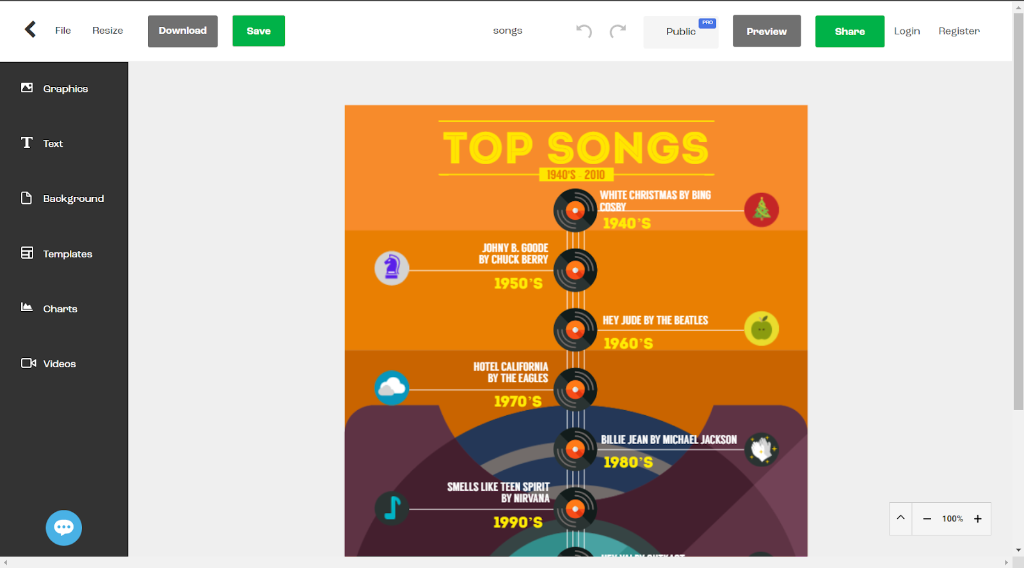The width and height of the screenshot is (1024, 568).
Task: Open the Login link
Action: [907, 31]
